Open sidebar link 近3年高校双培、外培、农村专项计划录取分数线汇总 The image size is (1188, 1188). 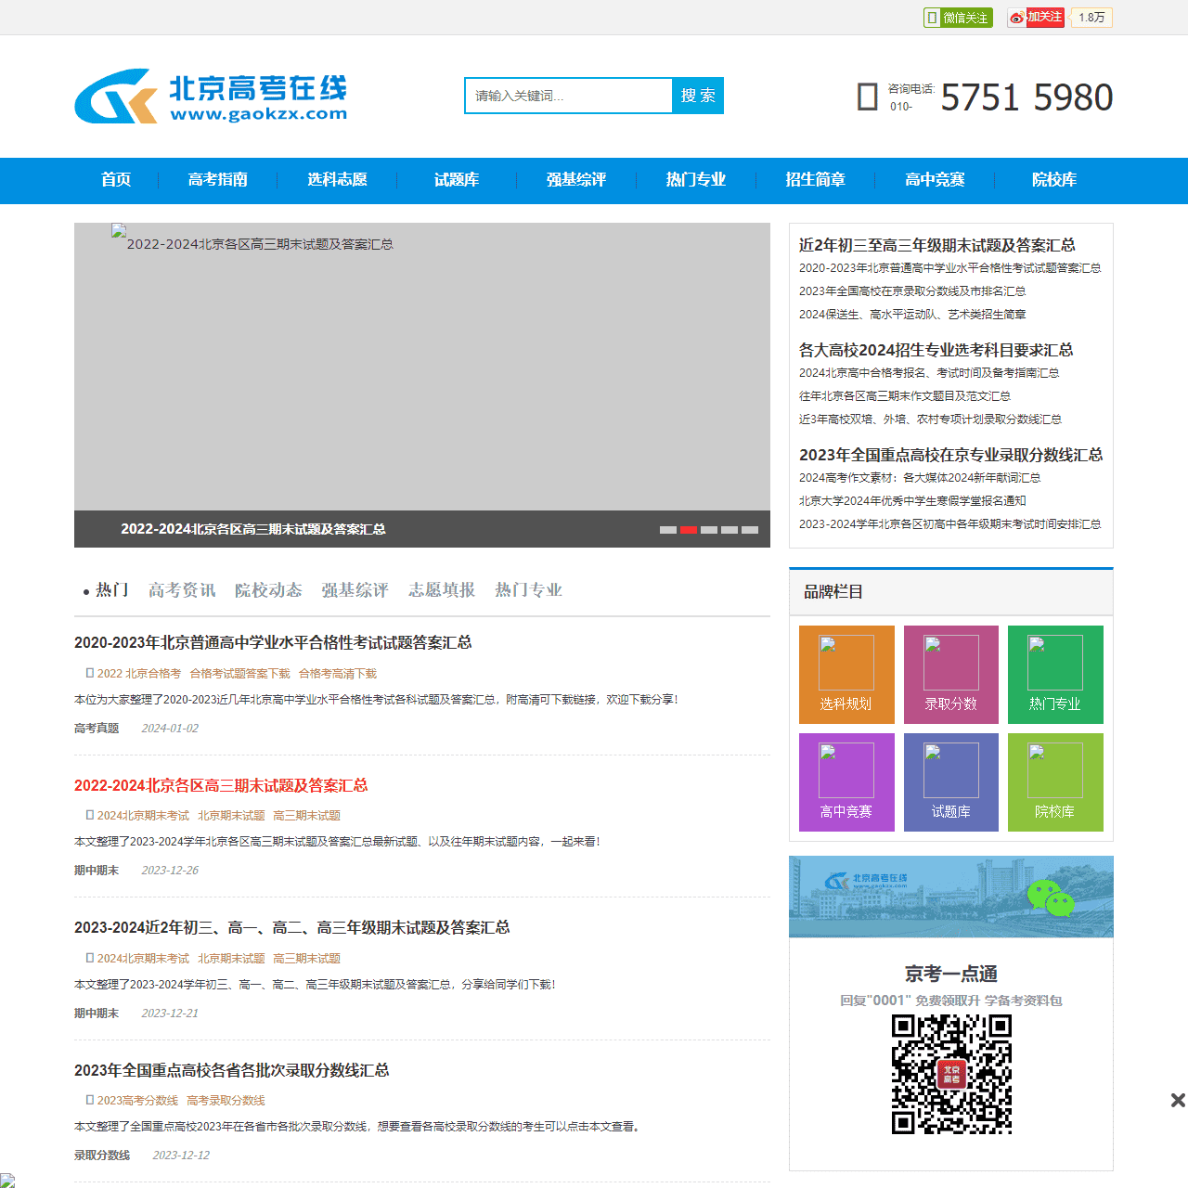point(930,420)
